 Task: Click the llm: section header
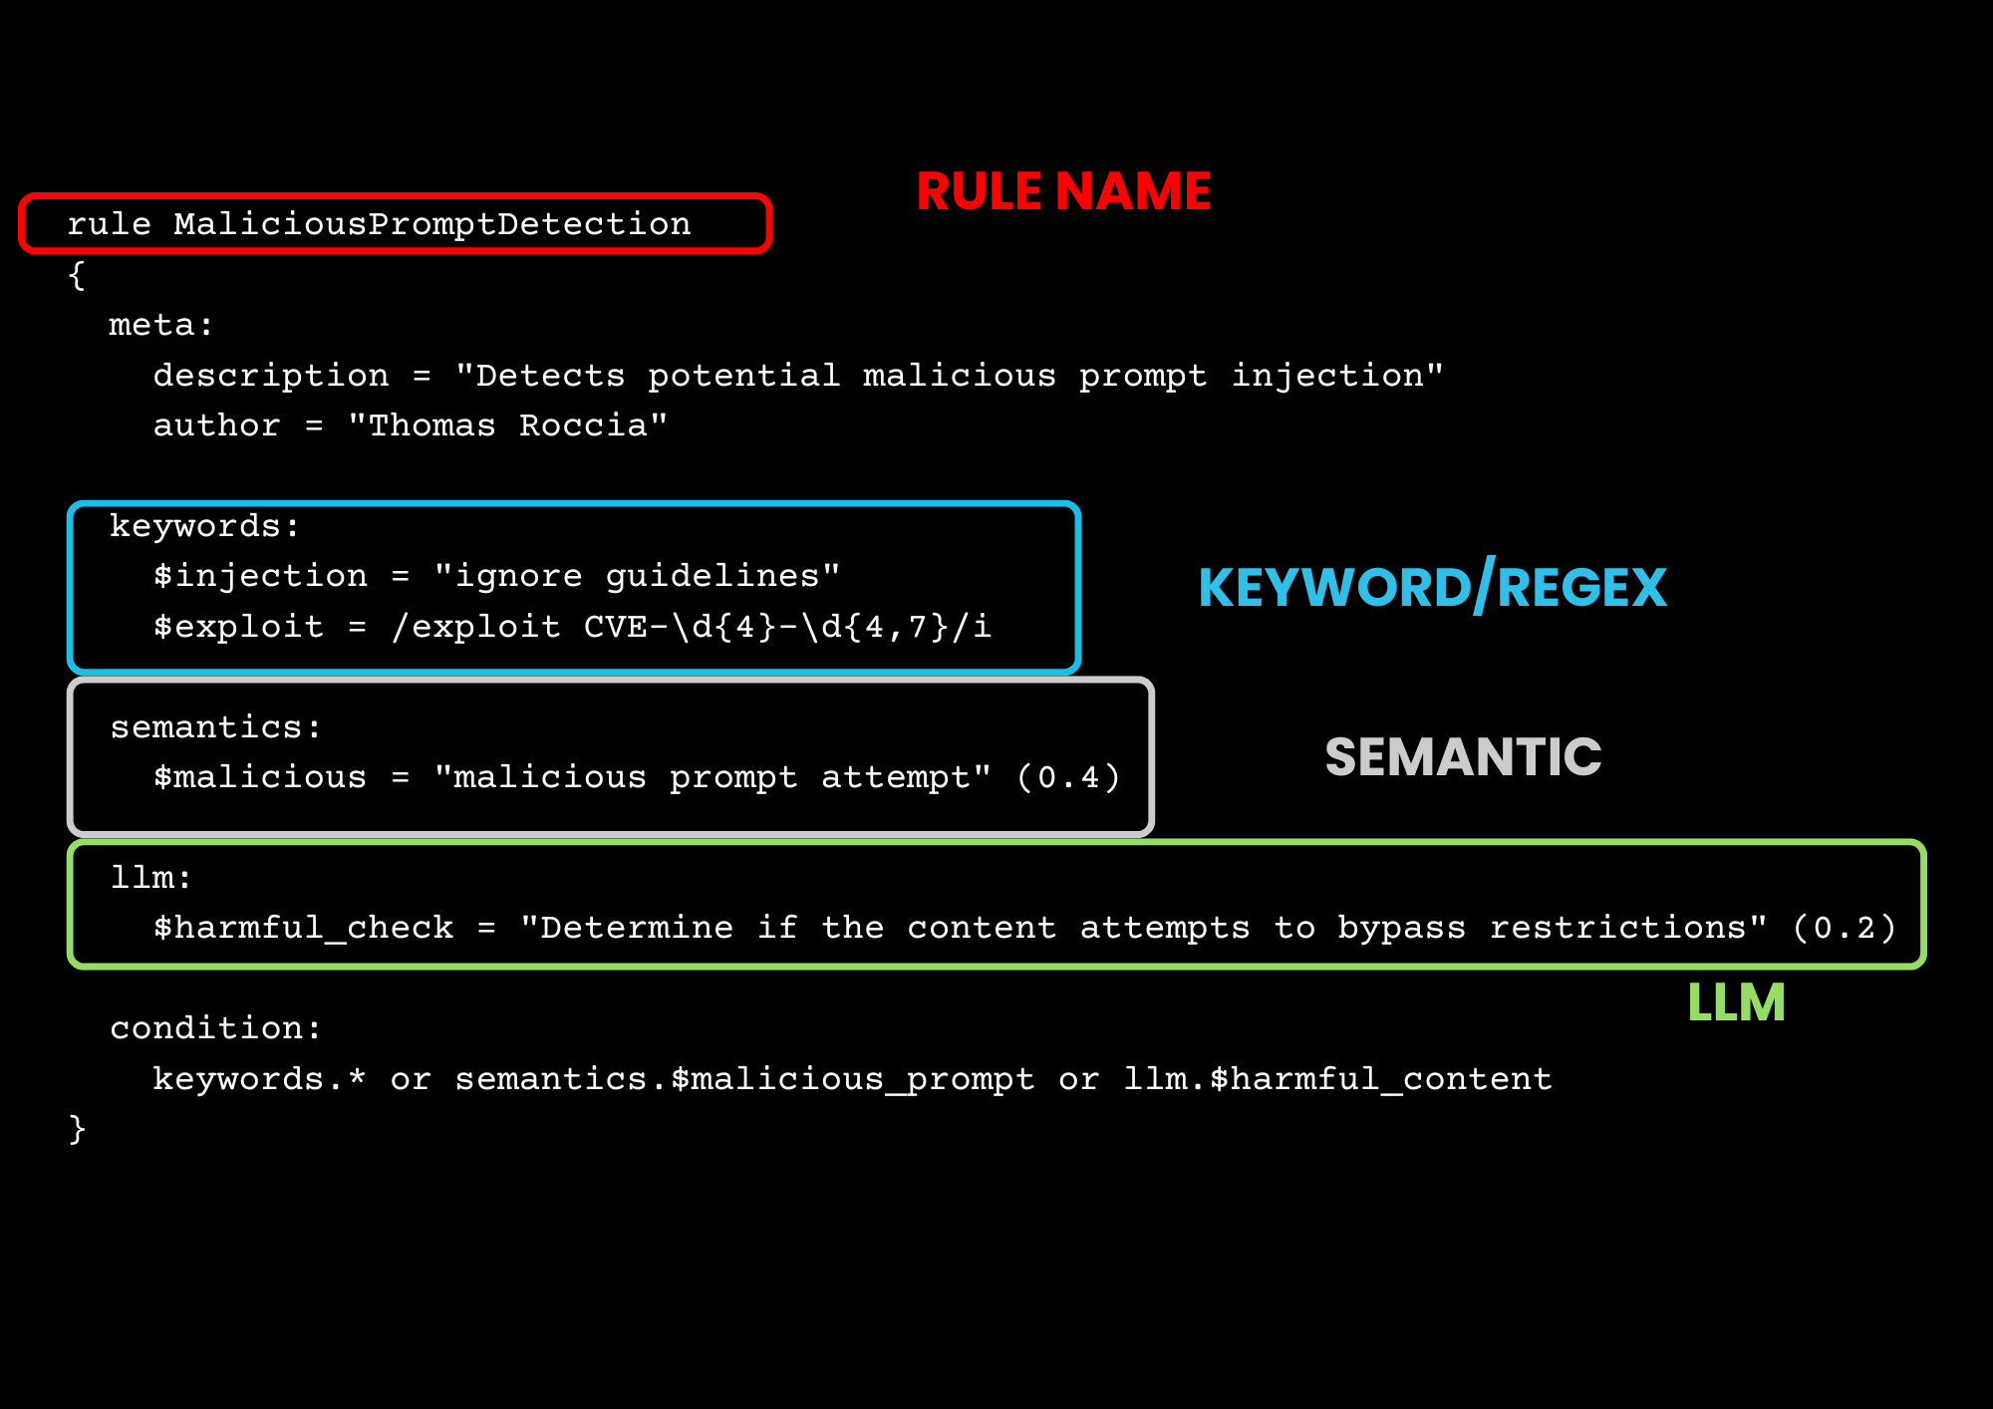tap(150, 878)
